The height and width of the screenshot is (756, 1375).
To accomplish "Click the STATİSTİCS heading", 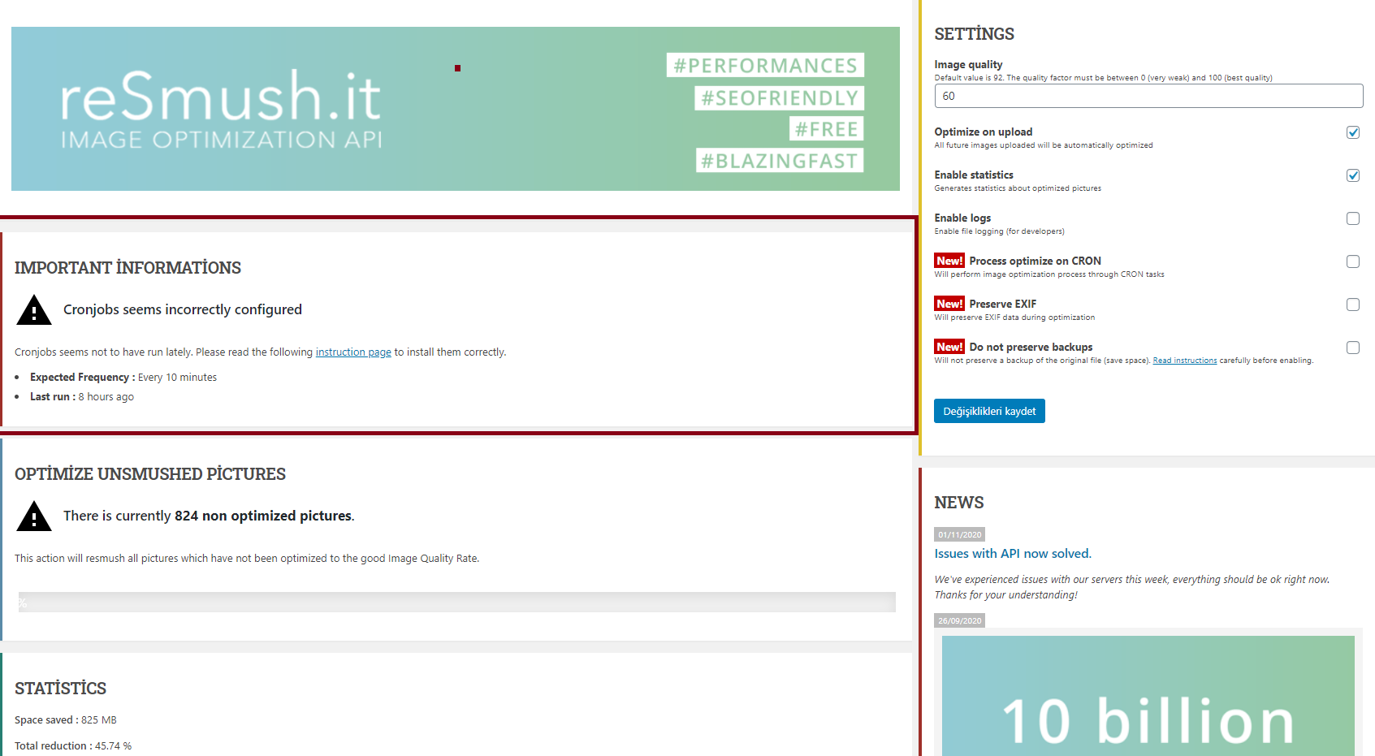I will point(60,689).
